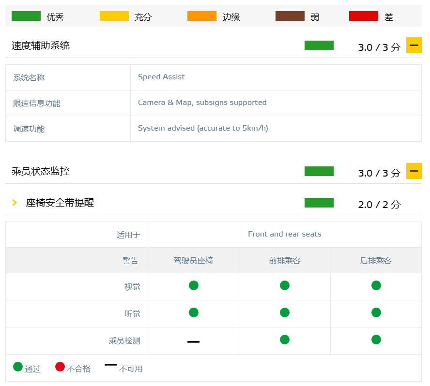Click the yellow 充分 legend swatch
This screenshot has height=386, width=430.
(114, 16)
